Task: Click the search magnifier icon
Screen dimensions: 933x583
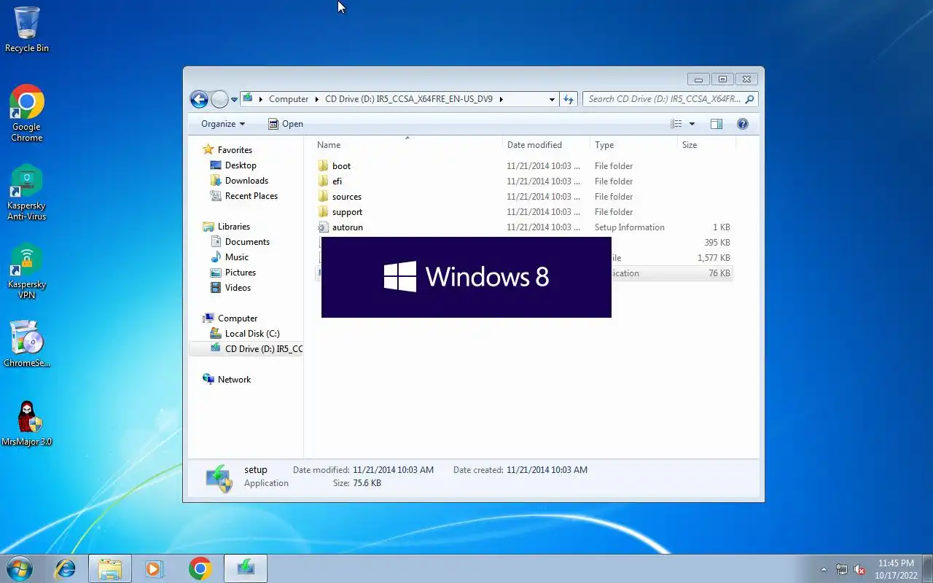Action: tap(750, 99)
